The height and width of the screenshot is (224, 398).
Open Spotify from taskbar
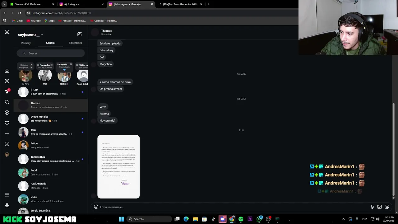[241, 219]
